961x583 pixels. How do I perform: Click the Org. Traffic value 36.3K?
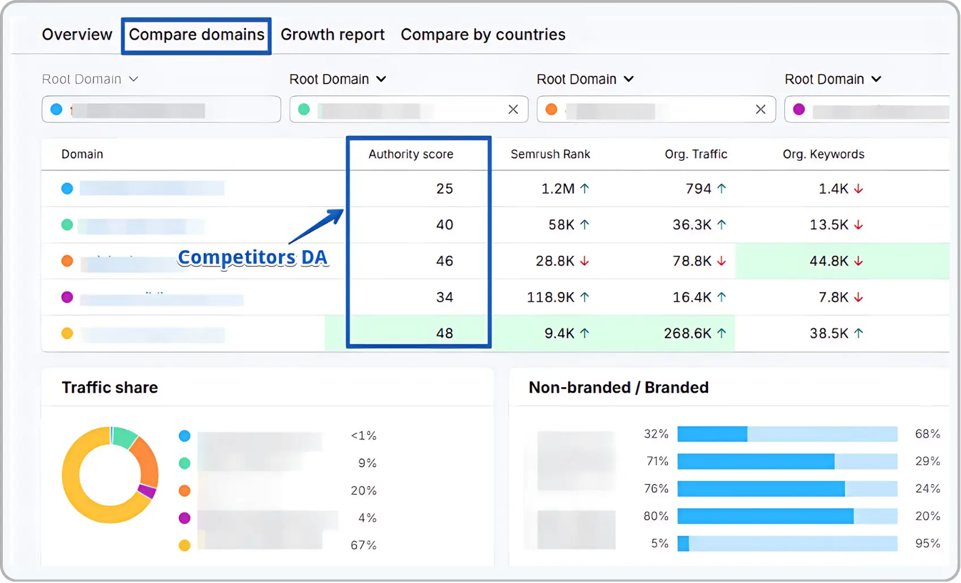(x=692, y=225)
